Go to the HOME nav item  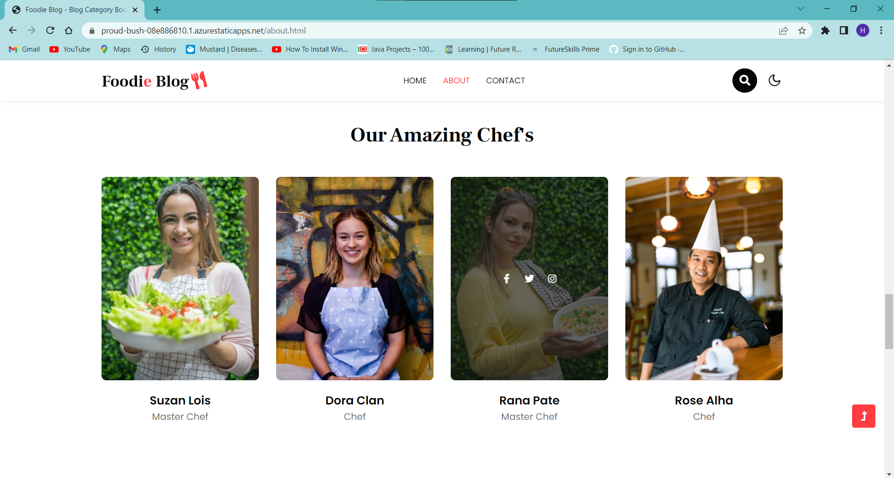(x=415, y=81)
